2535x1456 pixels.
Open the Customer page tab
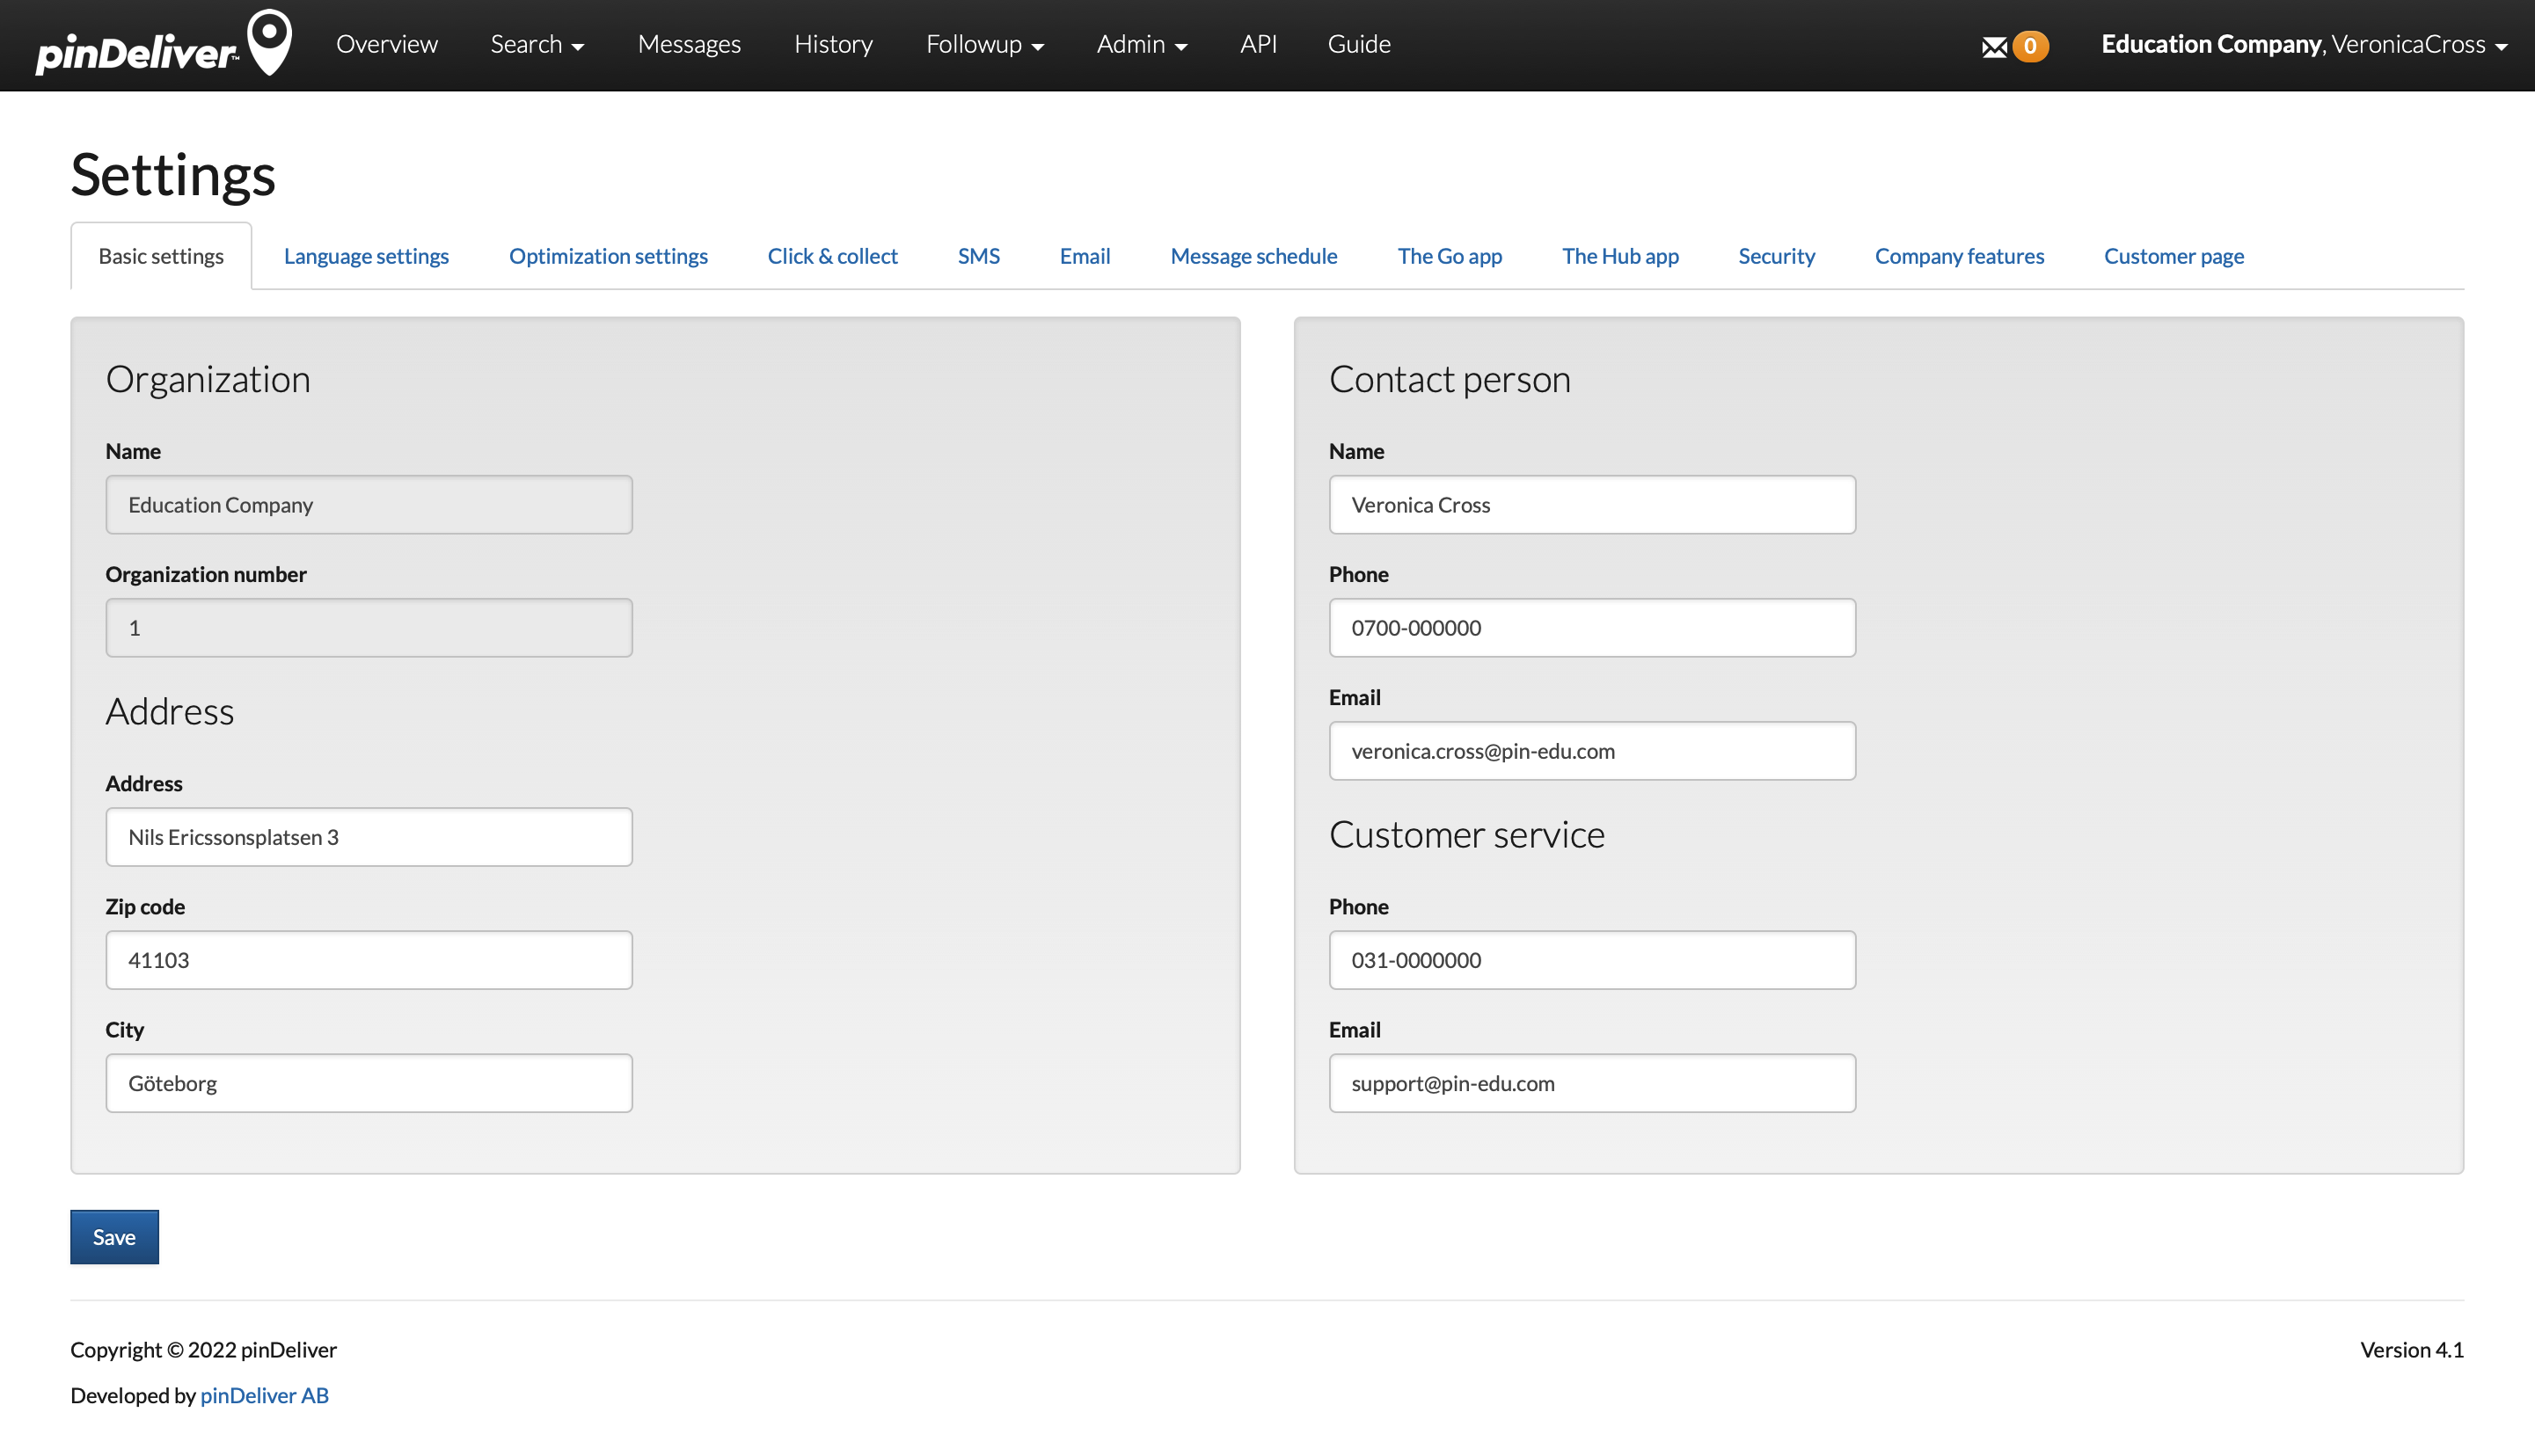pyautogui.click(x=2173, y=256)
